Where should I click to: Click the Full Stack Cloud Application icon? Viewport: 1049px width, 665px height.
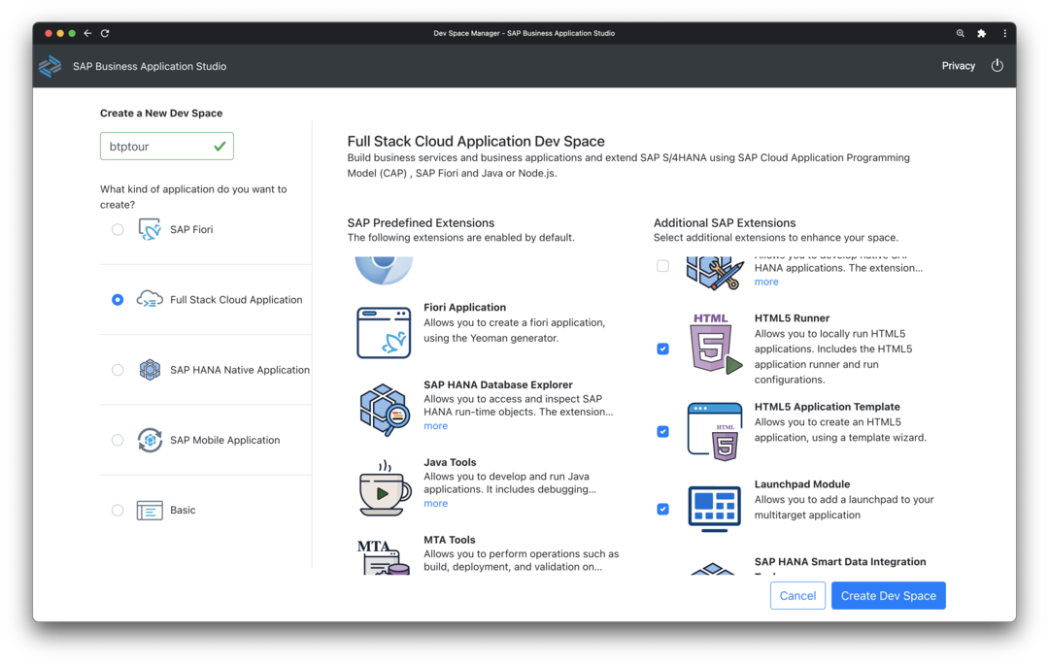(x=150, y=299)
